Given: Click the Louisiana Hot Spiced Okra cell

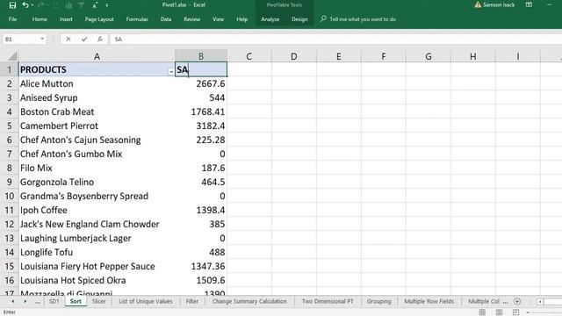Looking at the screenshot, I should tap(97, 280).
